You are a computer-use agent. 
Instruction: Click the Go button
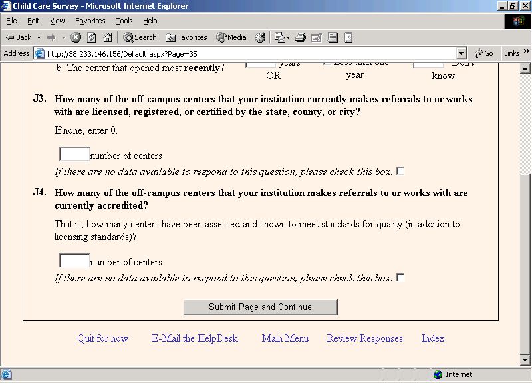tap(484, 53)
